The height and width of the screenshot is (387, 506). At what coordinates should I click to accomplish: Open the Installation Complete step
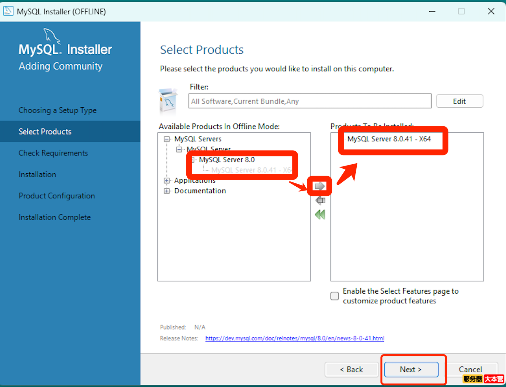55,217
